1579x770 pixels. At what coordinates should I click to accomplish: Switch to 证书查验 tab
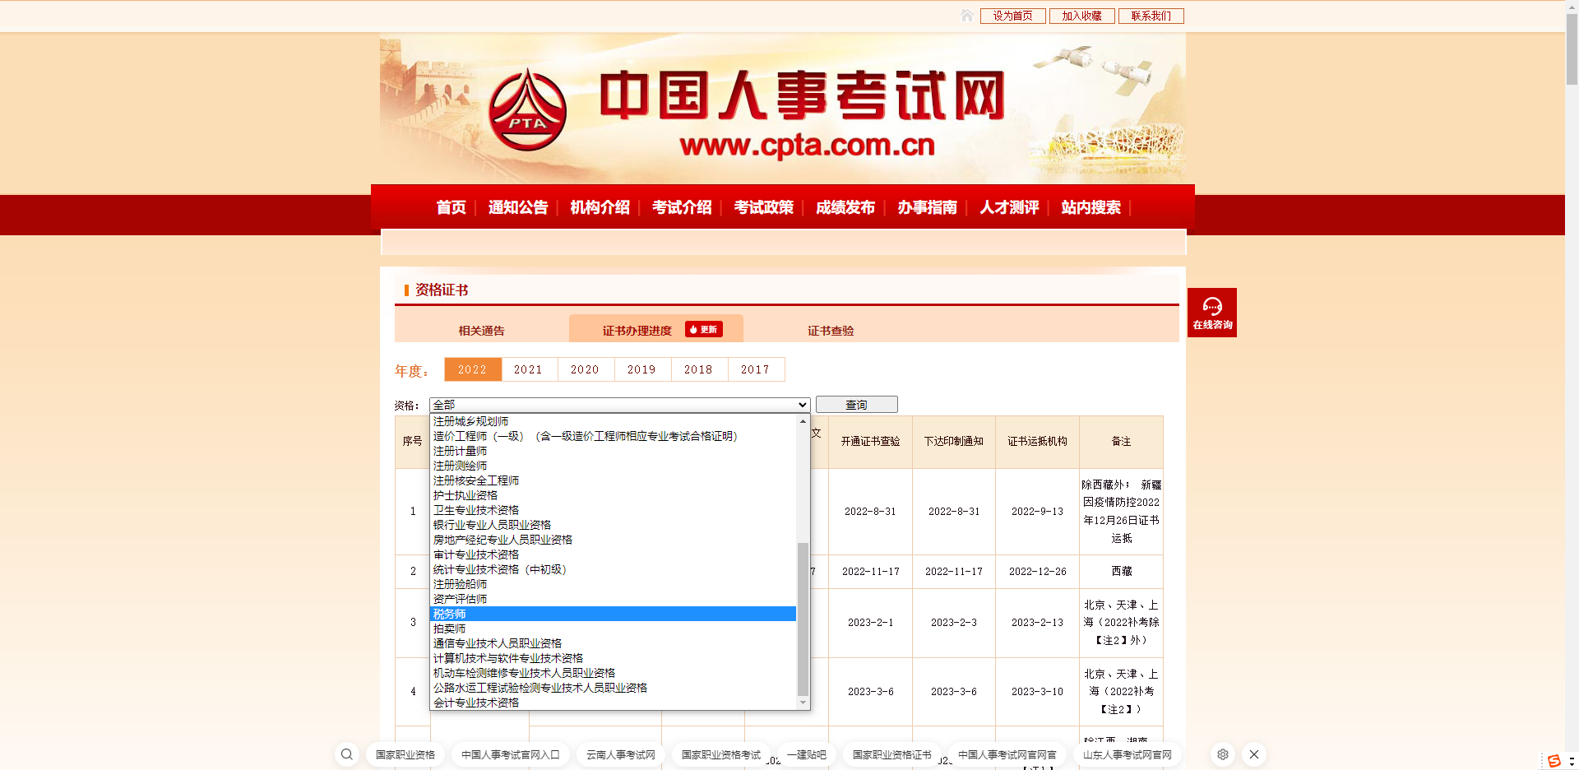point(831,331)
